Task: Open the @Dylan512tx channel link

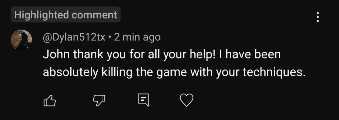Action: click(x=74, y=38)
